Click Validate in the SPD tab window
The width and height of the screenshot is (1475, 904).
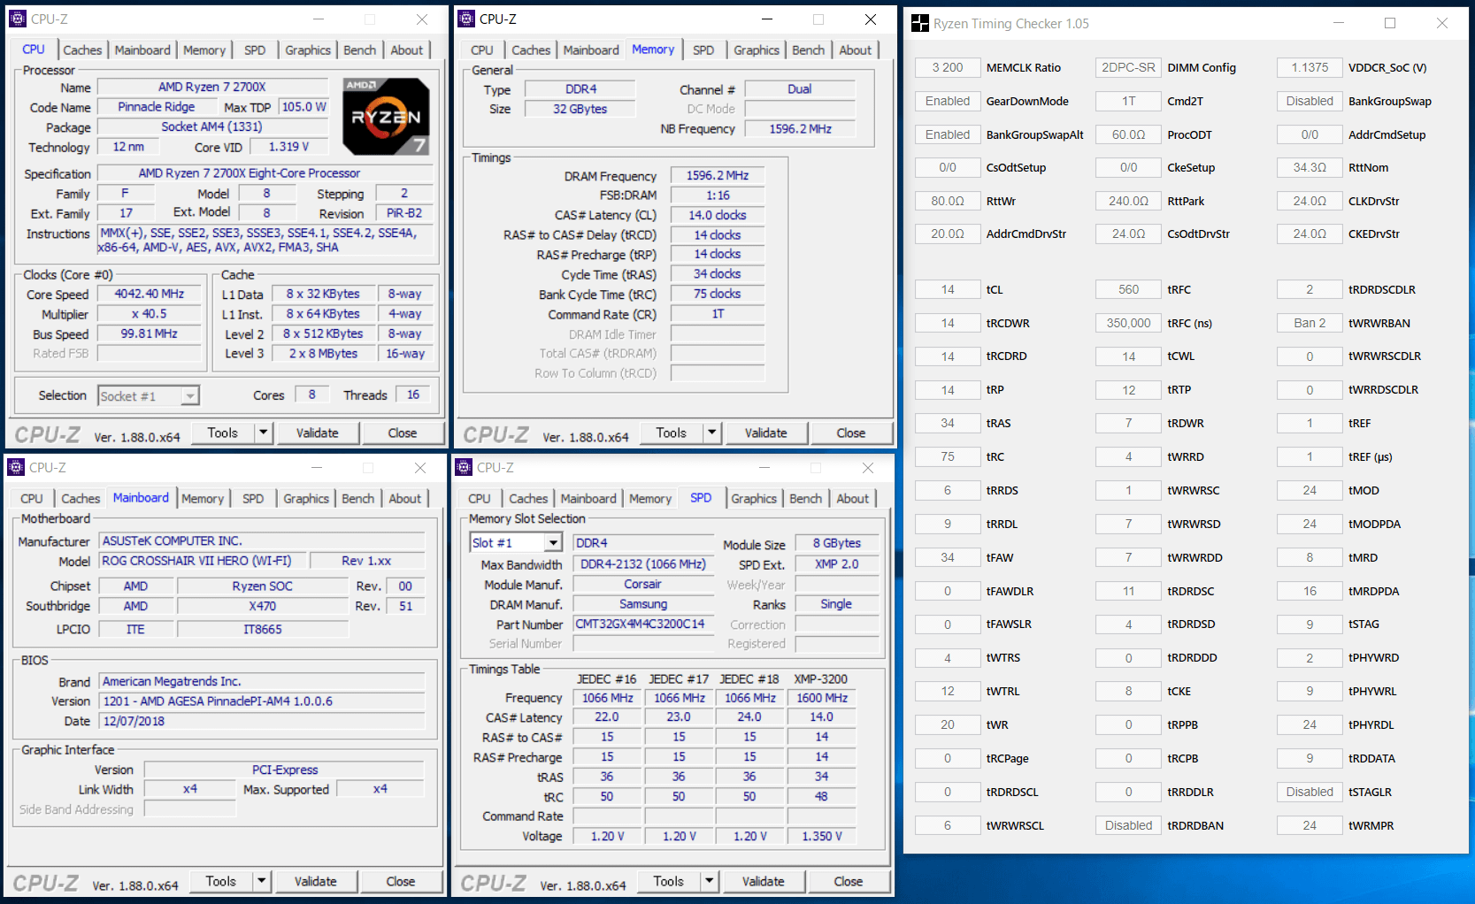point(763,881)
